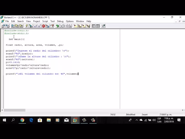
Task: Restore the inner document window
Action: point(180,21)
